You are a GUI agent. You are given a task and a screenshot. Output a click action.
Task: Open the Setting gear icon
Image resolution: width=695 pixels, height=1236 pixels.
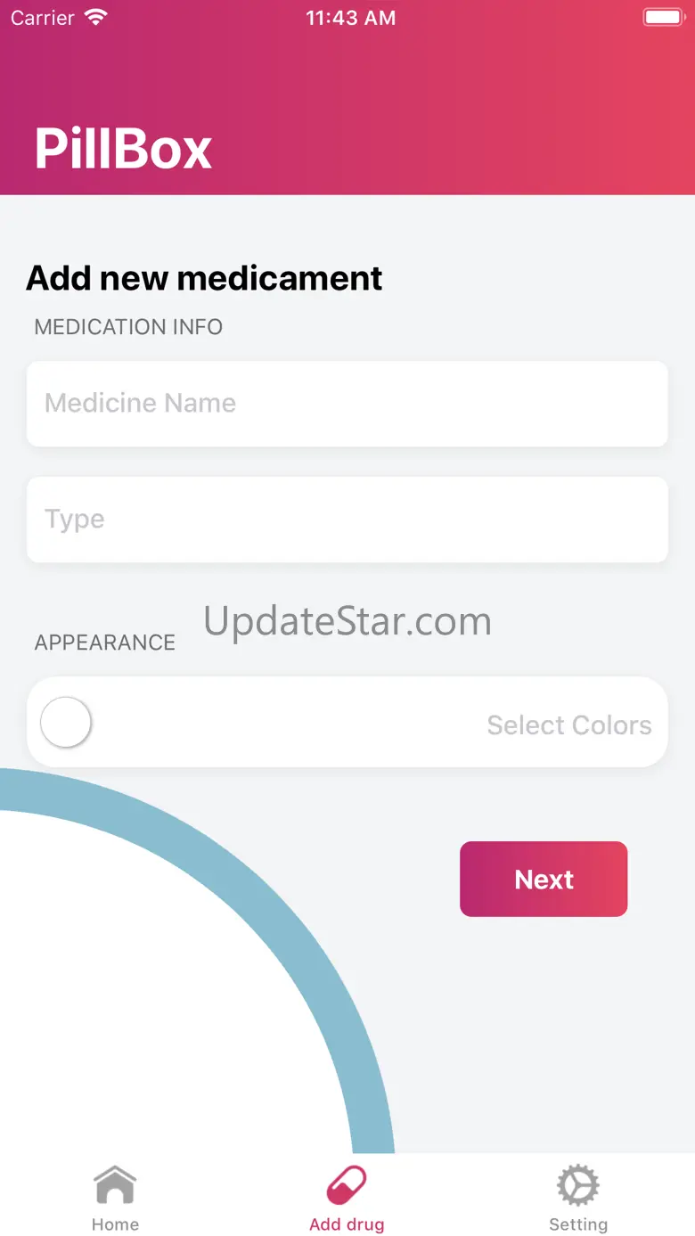pos(578,1186)
